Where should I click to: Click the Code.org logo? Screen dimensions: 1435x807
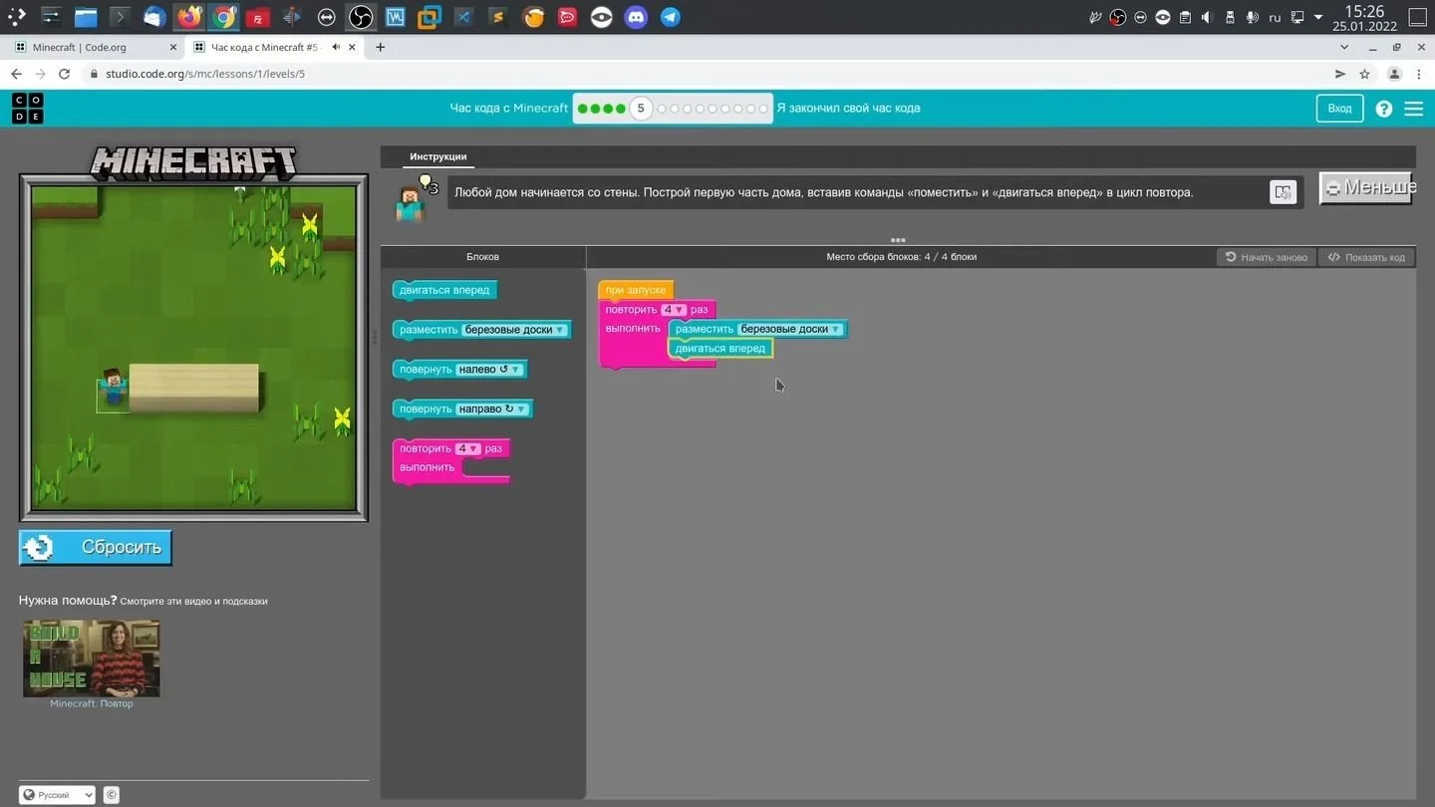click(x=28, y=109)
